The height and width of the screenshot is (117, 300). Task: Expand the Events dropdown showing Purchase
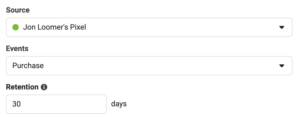click(x=149, y=66)
